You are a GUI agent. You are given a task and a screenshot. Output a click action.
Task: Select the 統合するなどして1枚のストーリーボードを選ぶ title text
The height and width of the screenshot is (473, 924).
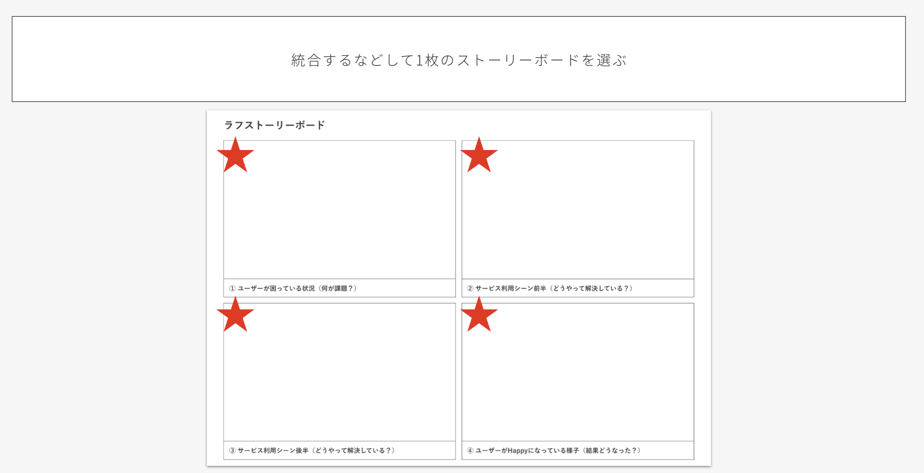pos(458,60)
